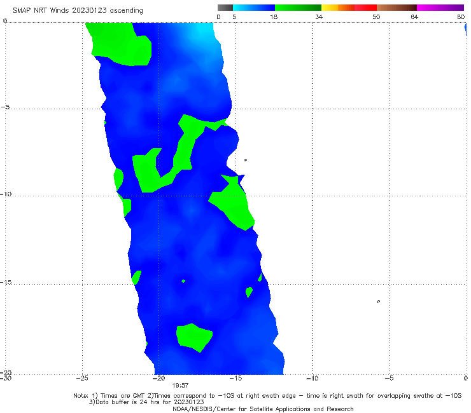The height and width of the screenshot is (413, 471).
Task: Pick the brown segment of the colorbar
Action: (x=397, y=8)
